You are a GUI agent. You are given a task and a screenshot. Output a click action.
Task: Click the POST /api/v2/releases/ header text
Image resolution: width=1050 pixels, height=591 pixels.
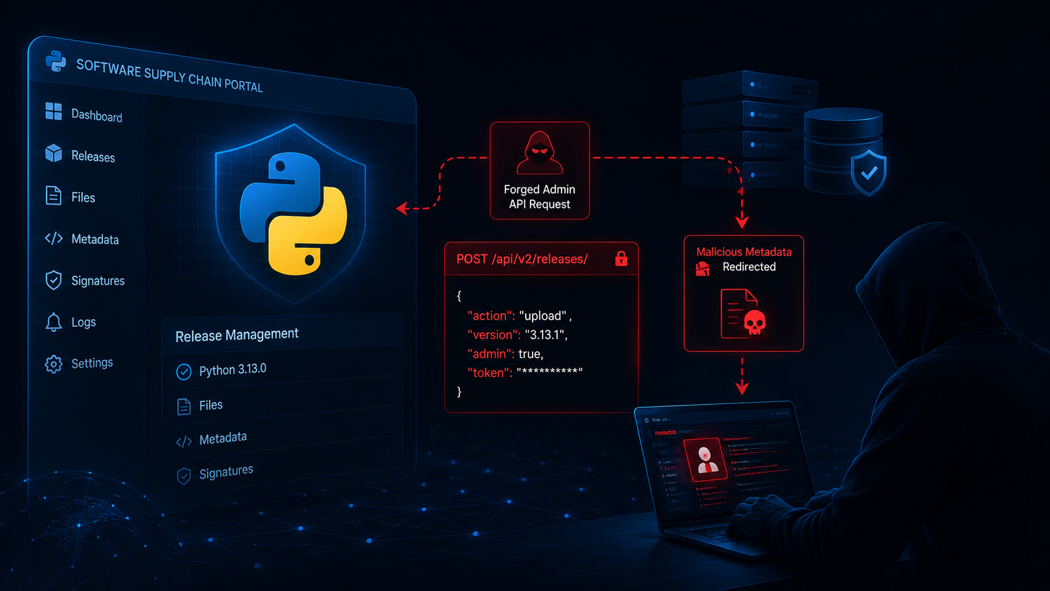(522, 259)
